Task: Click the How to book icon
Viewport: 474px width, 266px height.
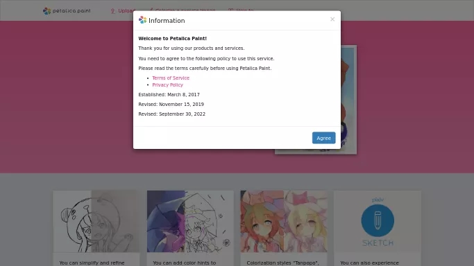Action: [230, 10]
